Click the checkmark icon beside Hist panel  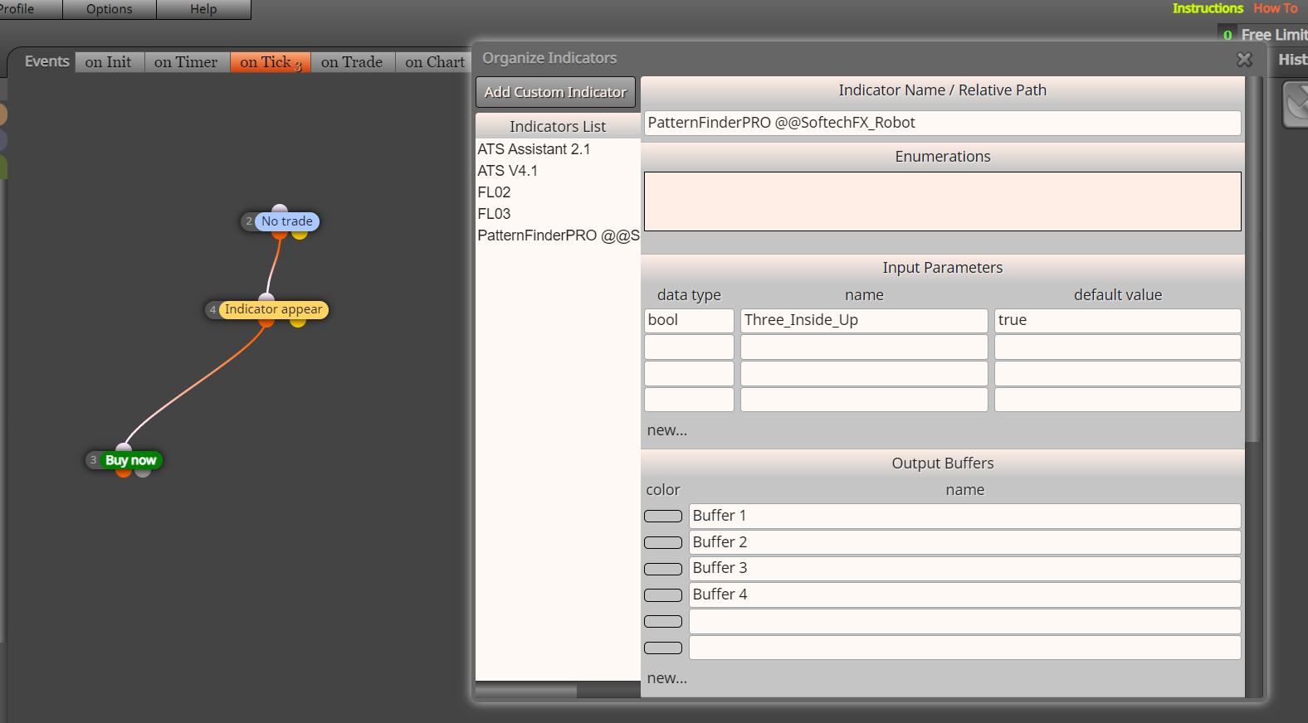click(1296, 104)
